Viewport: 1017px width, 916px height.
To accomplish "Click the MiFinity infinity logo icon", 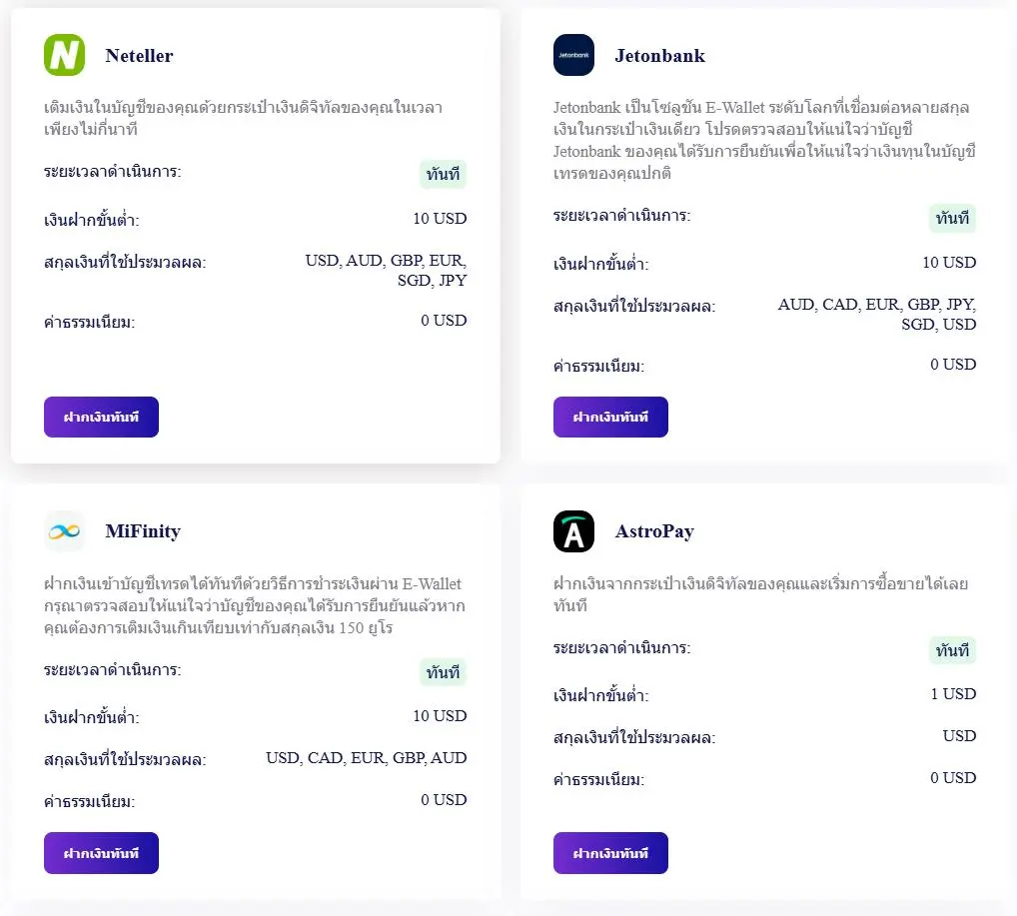I will click(64, 531).
